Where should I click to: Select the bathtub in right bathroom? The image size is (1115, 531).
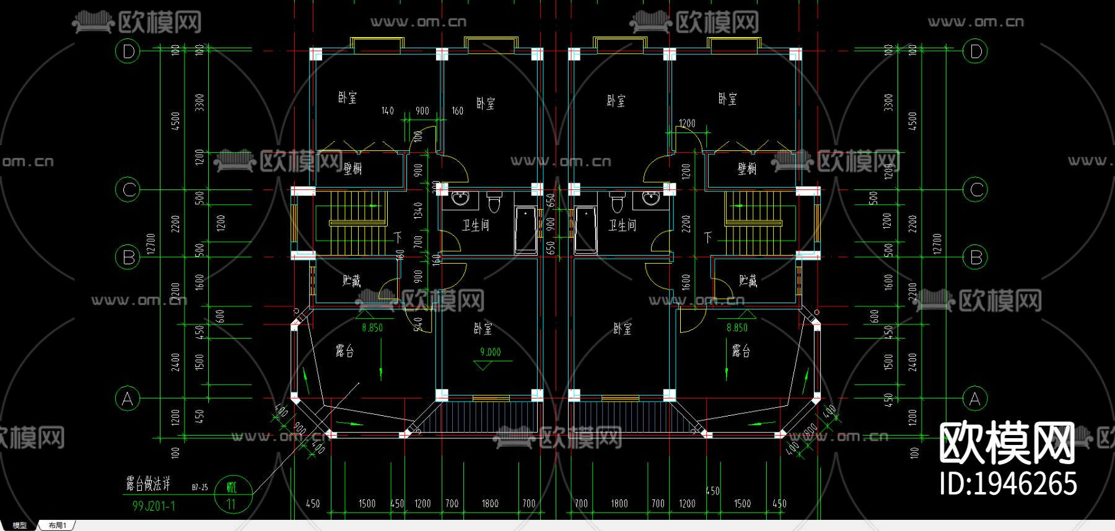[585, 230]
